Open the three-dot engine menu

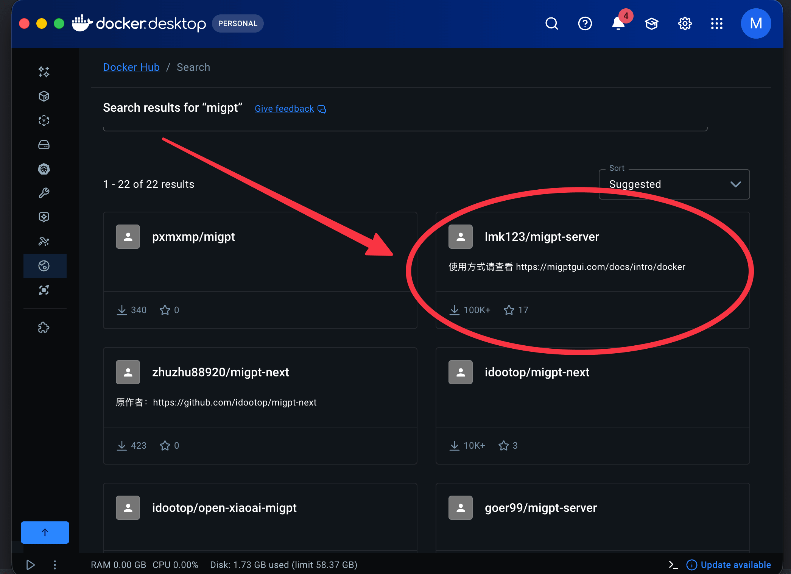pos(55,565)
